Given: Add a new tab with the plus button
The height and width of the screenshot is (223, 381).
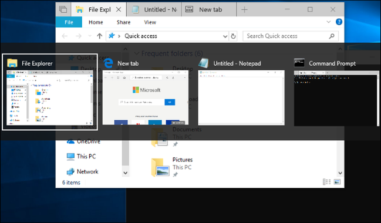Looking at the screenshot, I should pyautogui.click(x=244, y=9).
